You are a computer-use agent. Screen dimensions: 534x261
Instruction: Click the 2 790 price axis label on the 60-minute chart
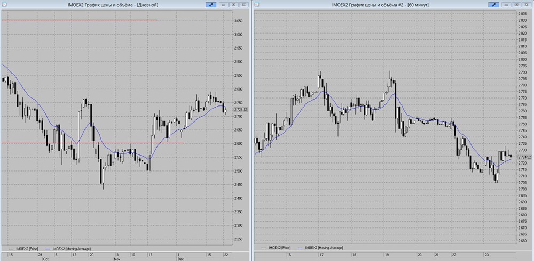522,72
